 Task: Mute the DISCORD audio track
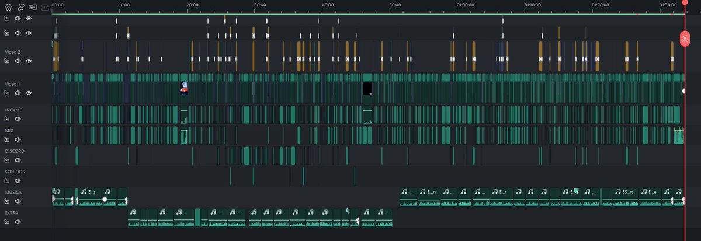pos(18,160)
